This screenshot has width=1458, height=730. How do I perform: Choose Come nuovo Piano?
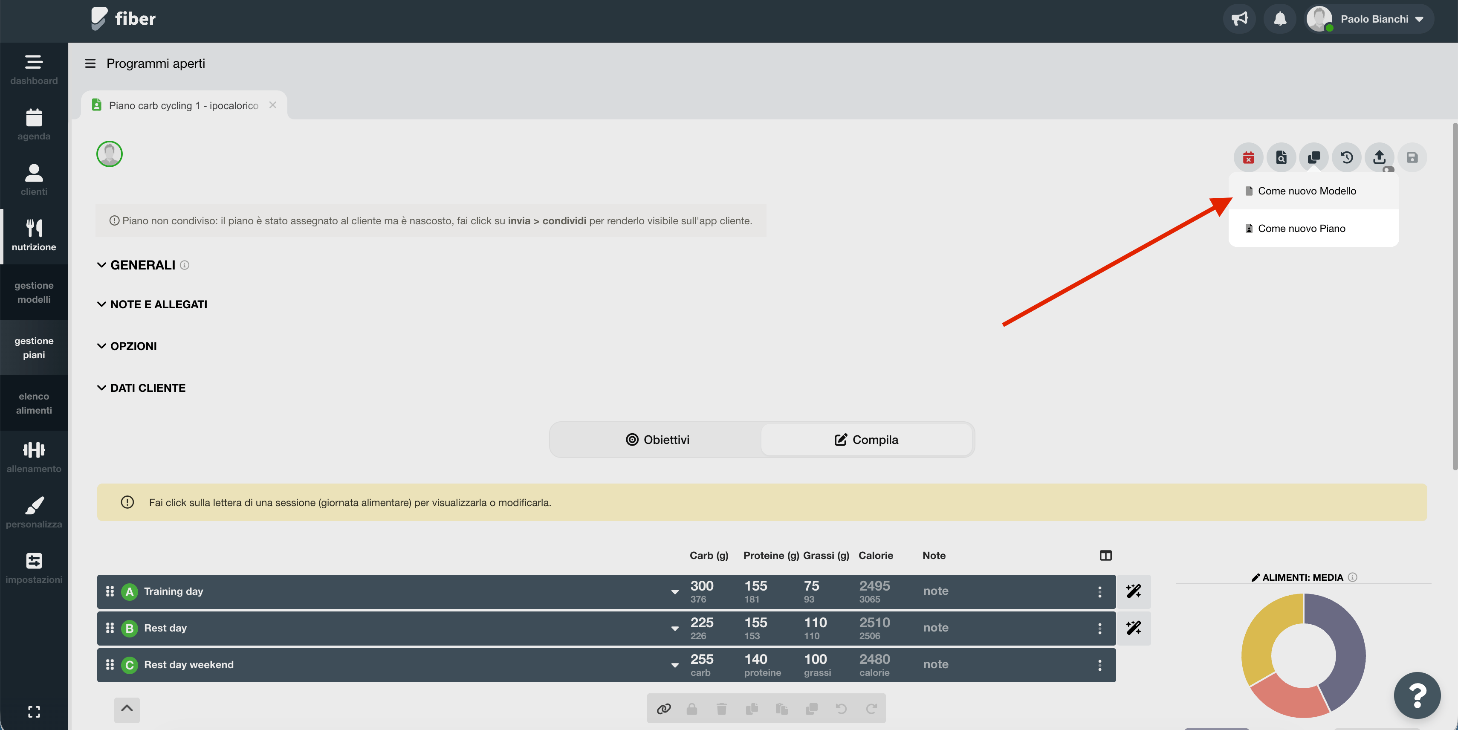pos(1313,229)
